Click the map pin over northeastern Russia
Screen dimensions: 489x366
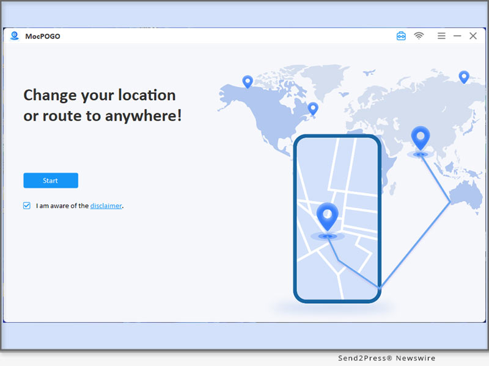(464, 77)
